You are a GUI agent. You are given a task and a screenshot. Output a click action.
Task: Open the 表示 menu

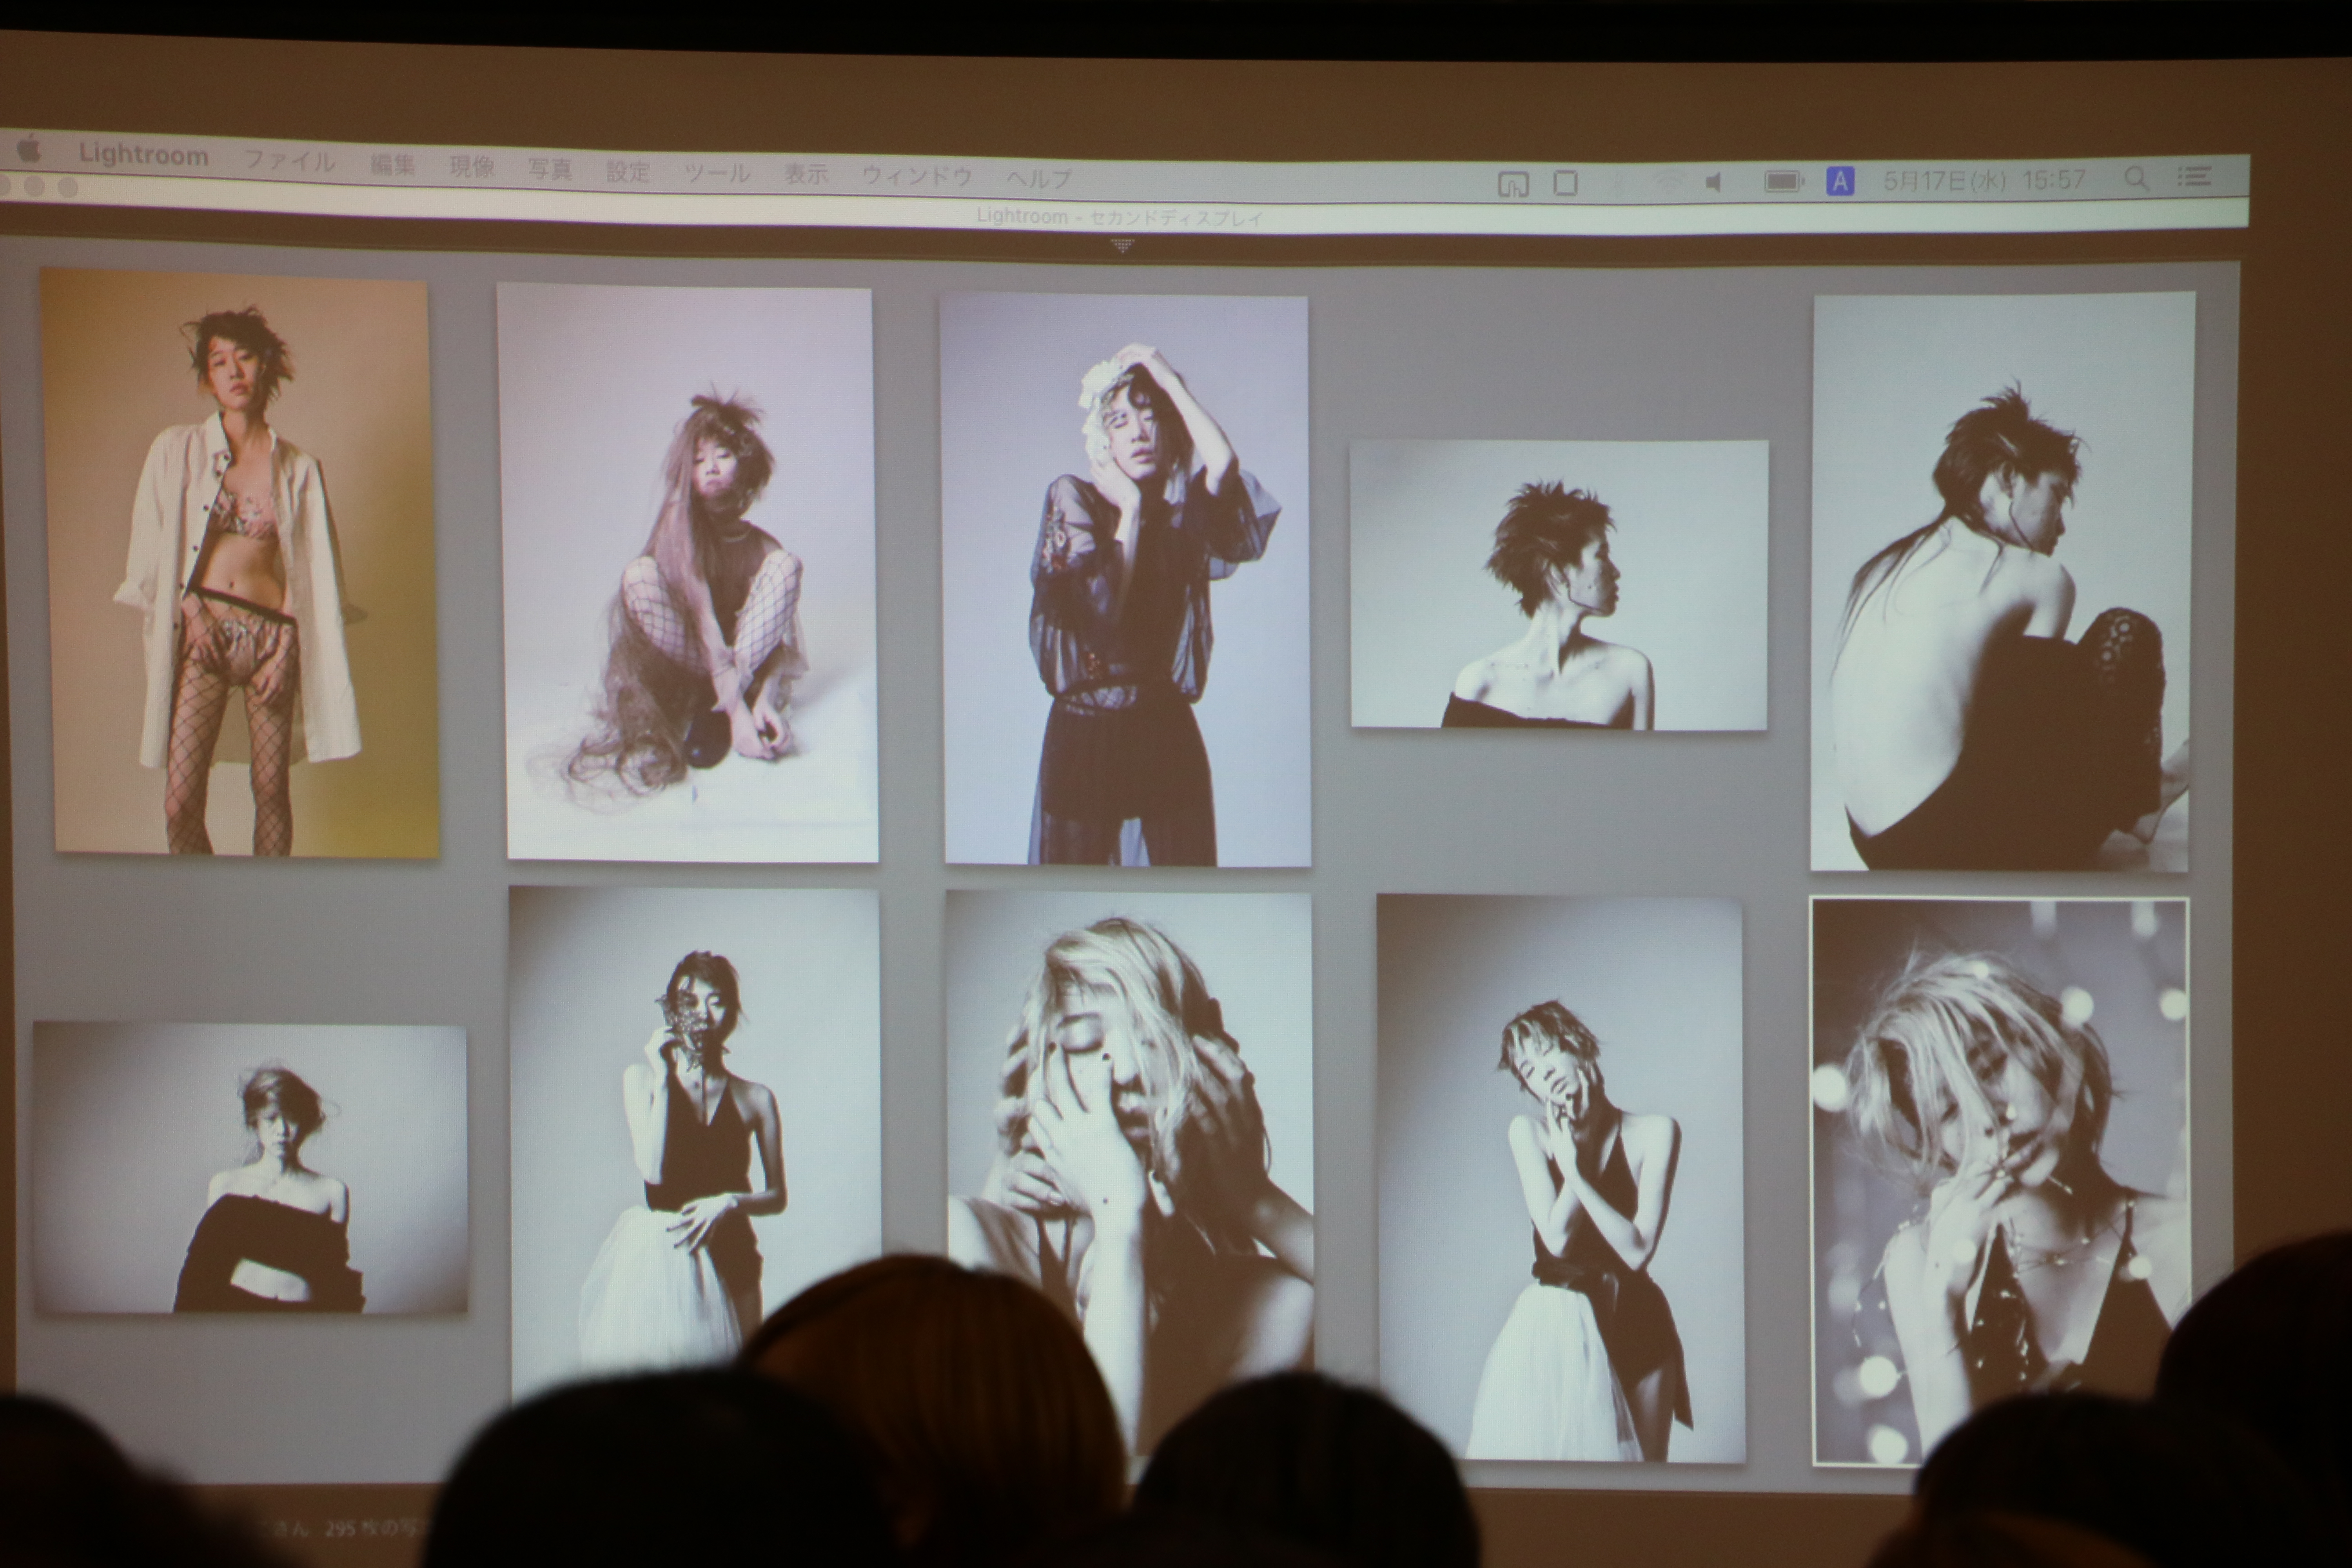[x=805, y=175]
